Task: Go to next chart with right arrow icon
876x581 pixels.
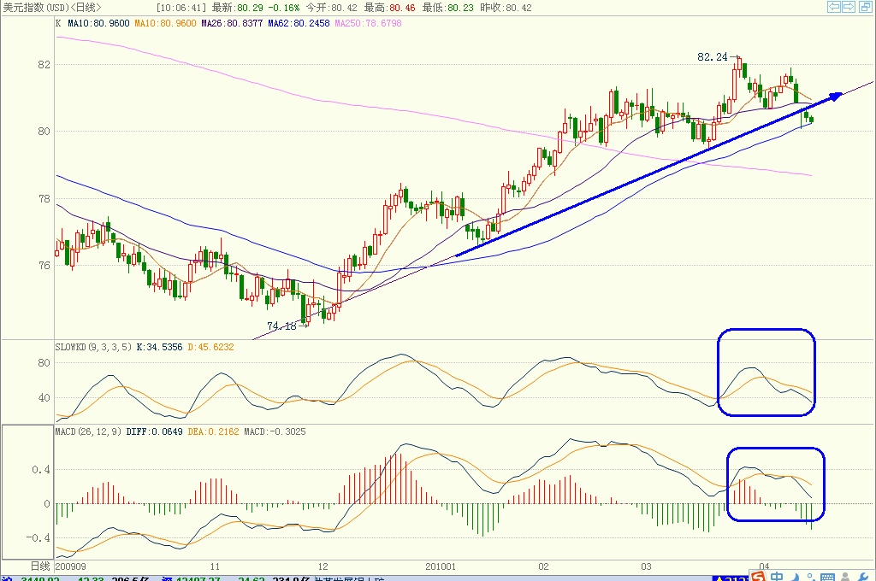Action: (848, 7)
